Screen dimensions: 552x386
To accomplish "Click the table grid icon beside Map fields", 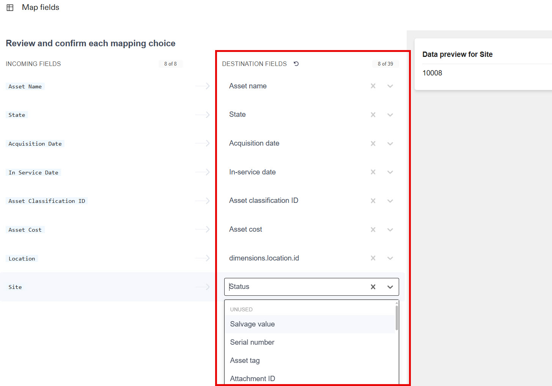I will pos(10,7).
